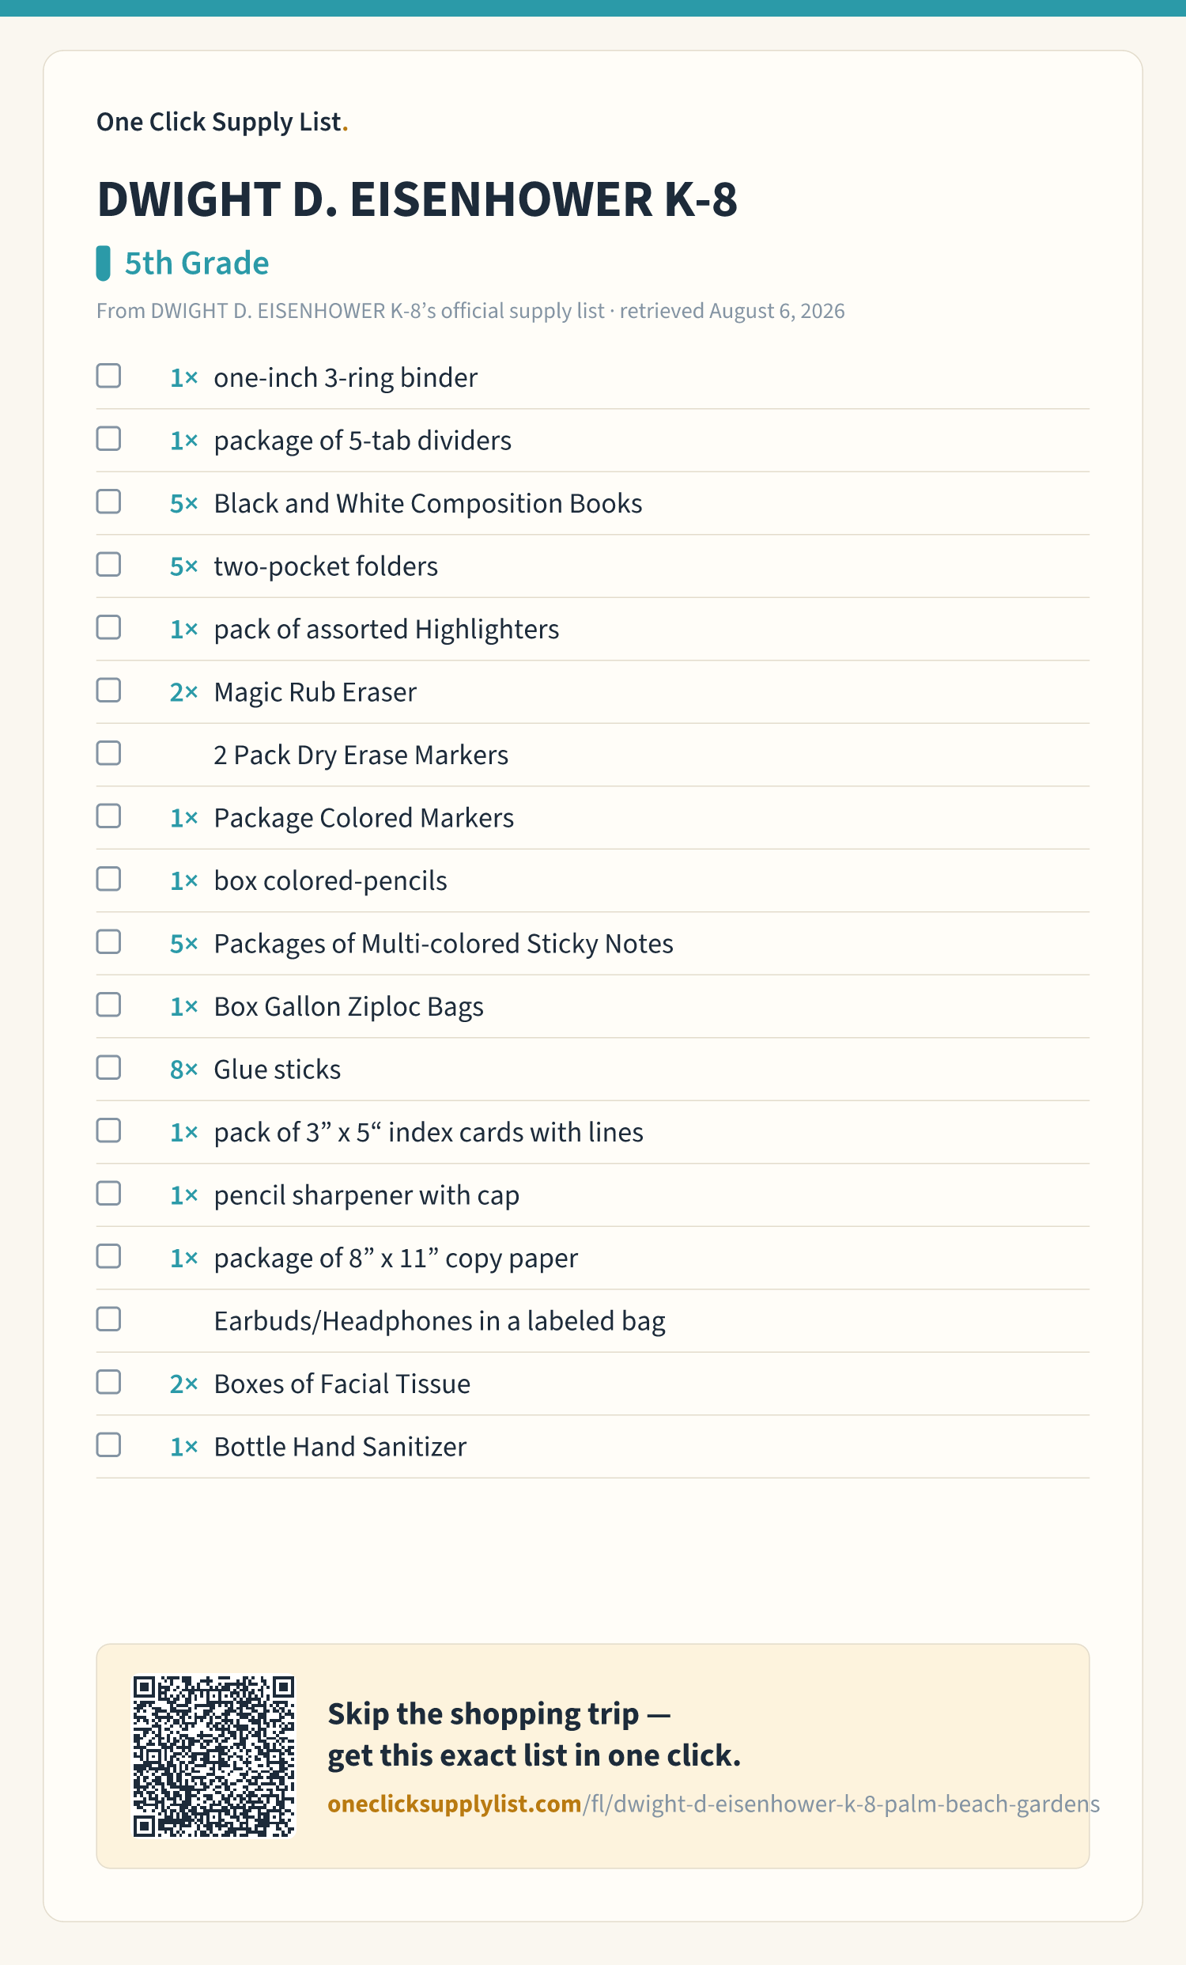Click the One Click Supply List logo
Image resolution: width=1186 pixels, height=1965 pixels.
coord(222,122)
